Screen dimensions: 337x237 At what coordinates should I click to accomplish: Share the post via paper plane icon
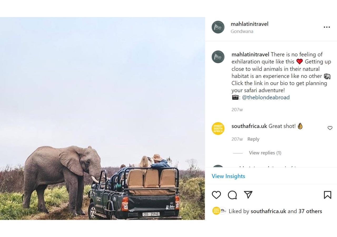(x=248, y=195)
